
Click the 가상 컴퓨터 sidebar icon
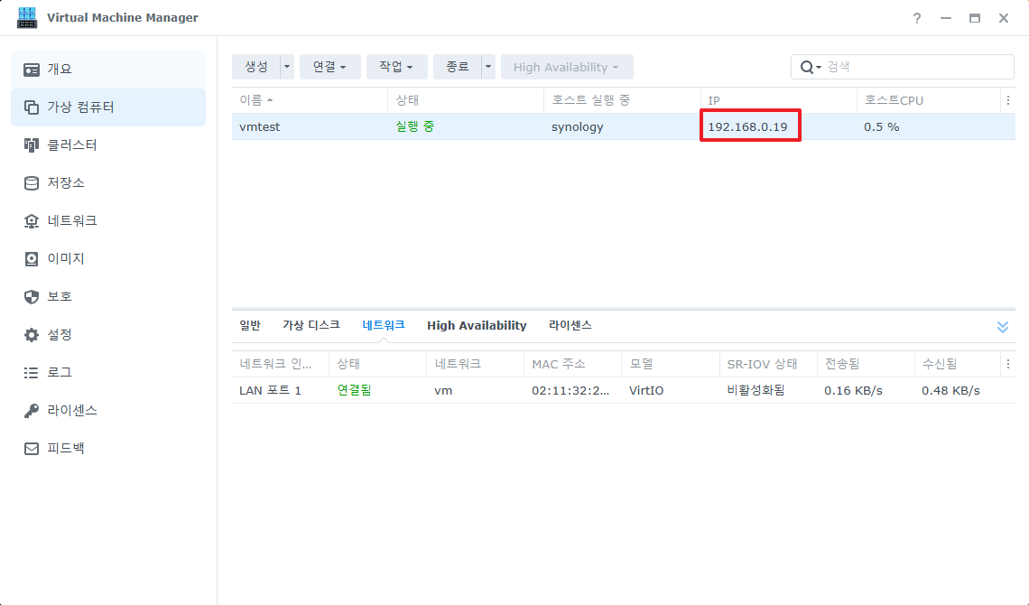32,107
